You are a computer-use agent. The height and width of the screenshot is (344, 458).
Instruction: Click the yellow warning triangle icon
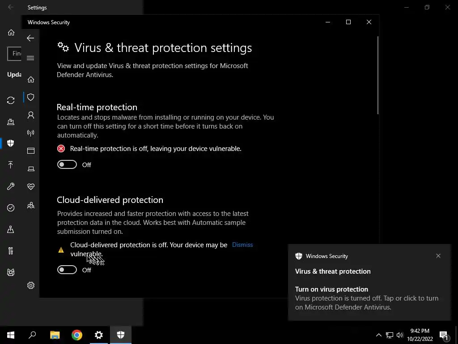point(61,250)
